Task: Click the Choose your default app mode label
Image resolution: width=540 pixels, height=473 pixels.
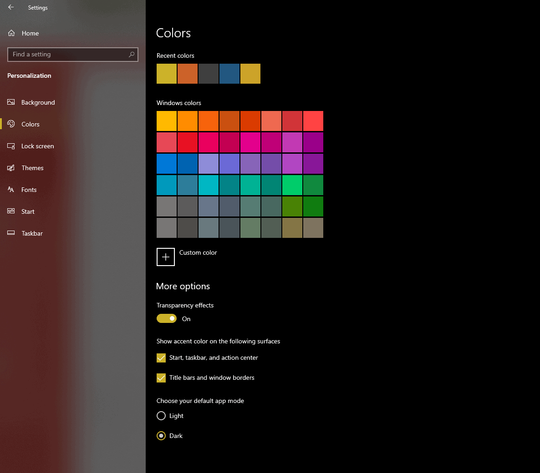Action: tap(200, 401)
